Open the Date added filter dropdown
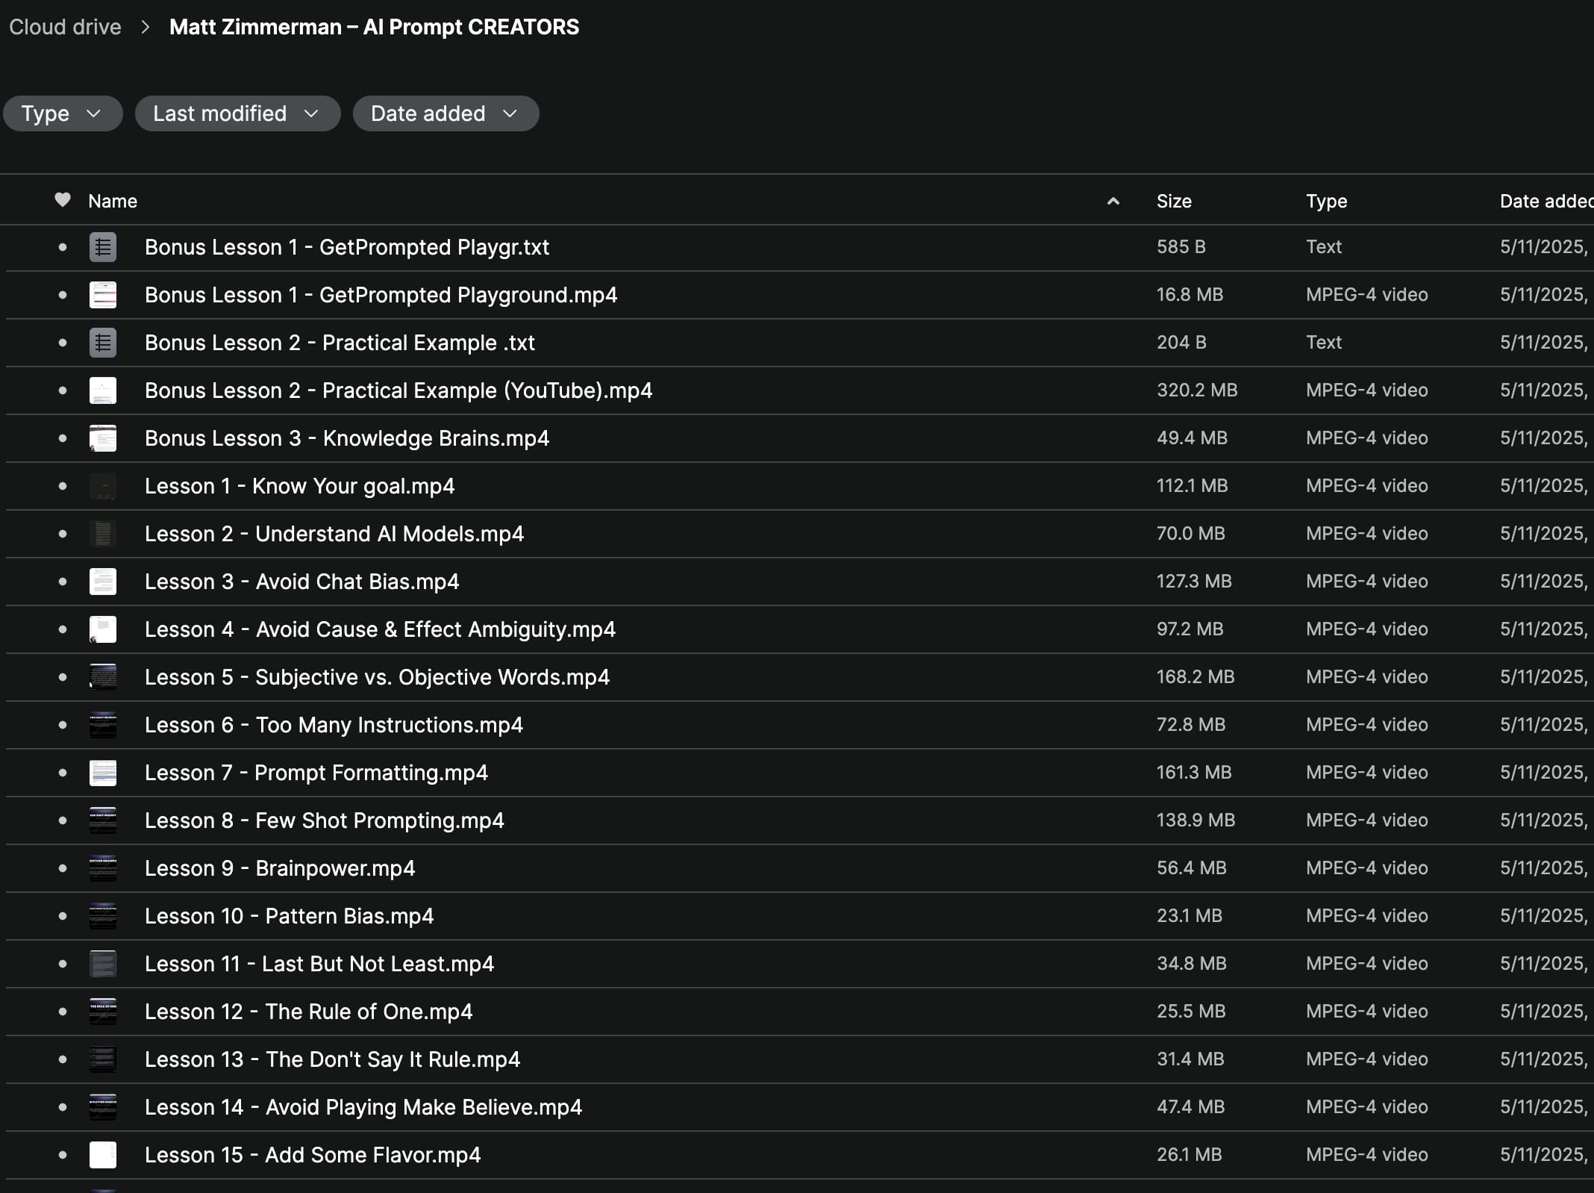The height and width of the screenshot is (1193, 1594). [x=446, y=113]
